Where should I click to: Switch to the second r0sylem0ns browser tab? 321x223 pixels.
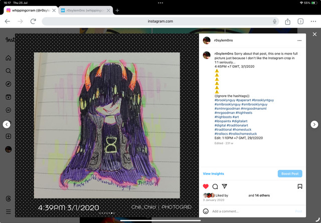85,11
